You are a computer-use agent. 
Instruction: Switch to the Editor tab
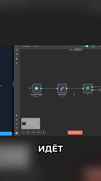71,49
